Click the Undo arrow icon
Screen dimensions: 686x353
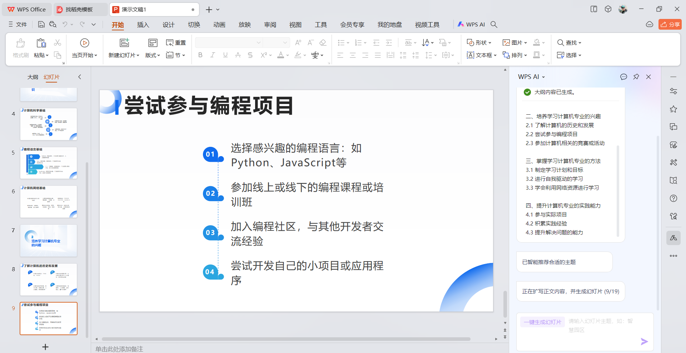(x=65, y=24)
